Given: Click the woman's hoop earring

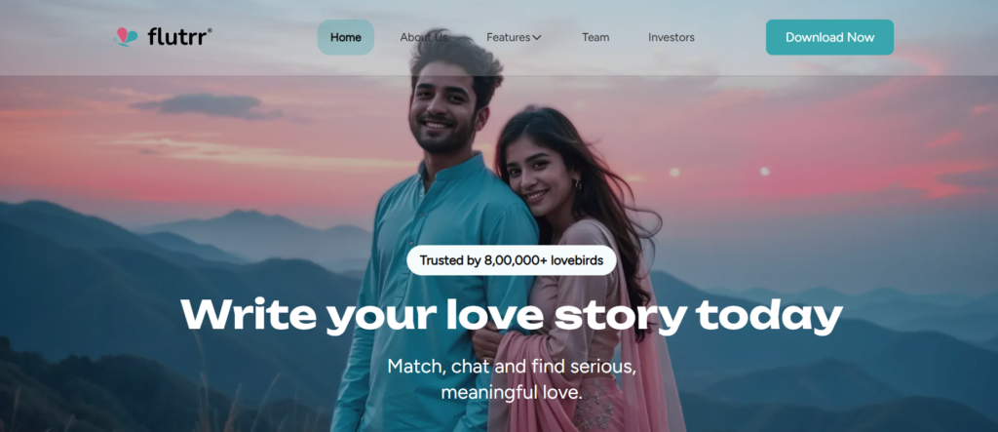Looking at the screenshot, I should click(x=578, y=185).
